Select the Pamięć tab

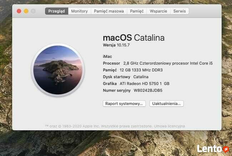pos(137,11)
